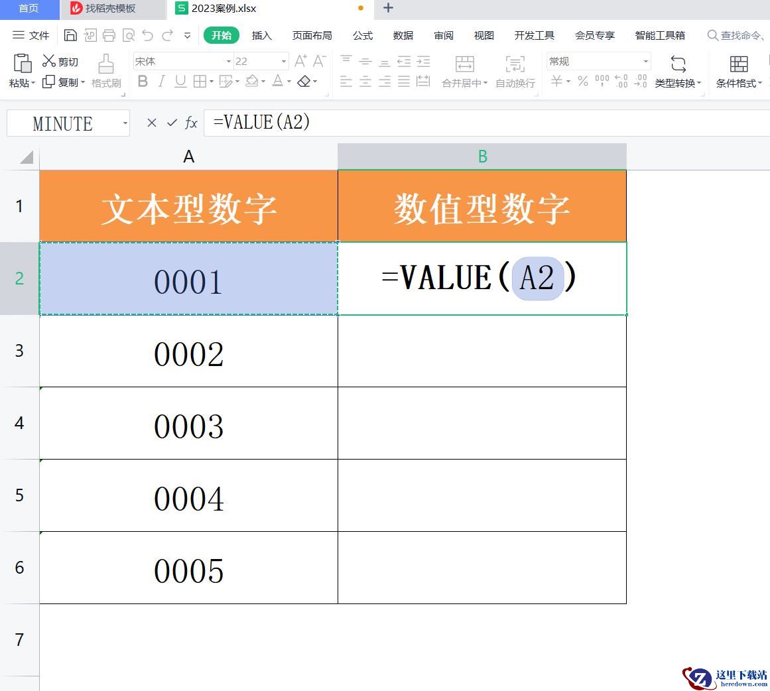This screenshot has height=691, width=770.
Task: Select cell containing 0003
Action: tap(188, 423)
